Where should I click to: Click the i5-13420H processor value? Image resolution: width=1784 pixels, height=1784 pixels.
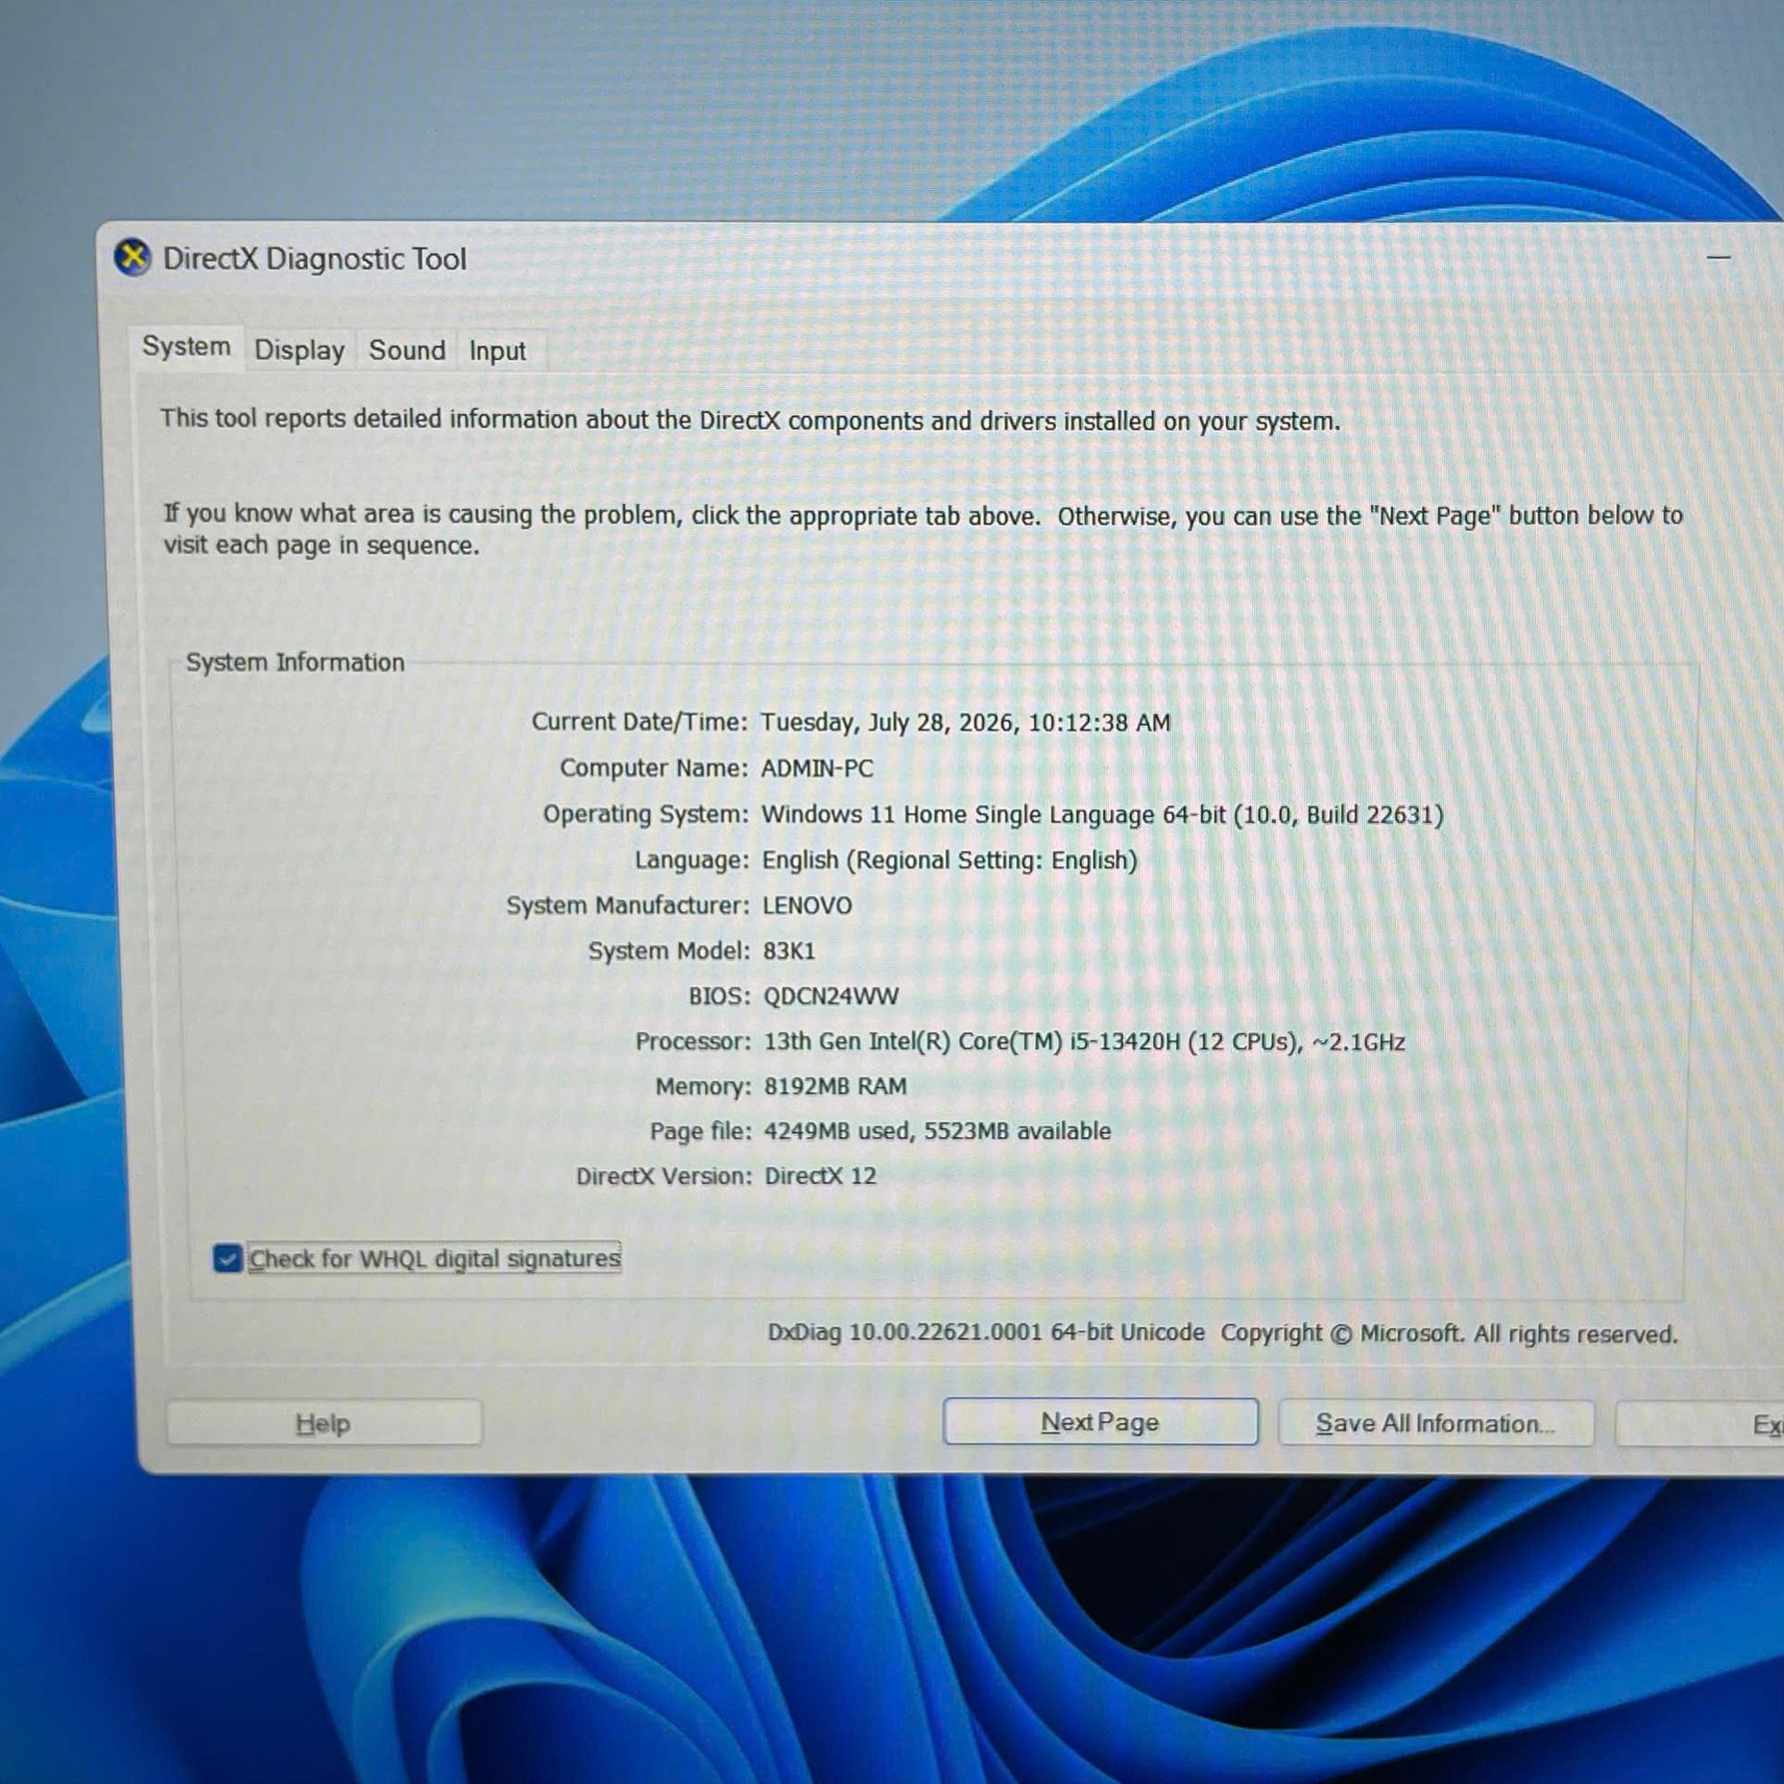click(1084, 1042)
